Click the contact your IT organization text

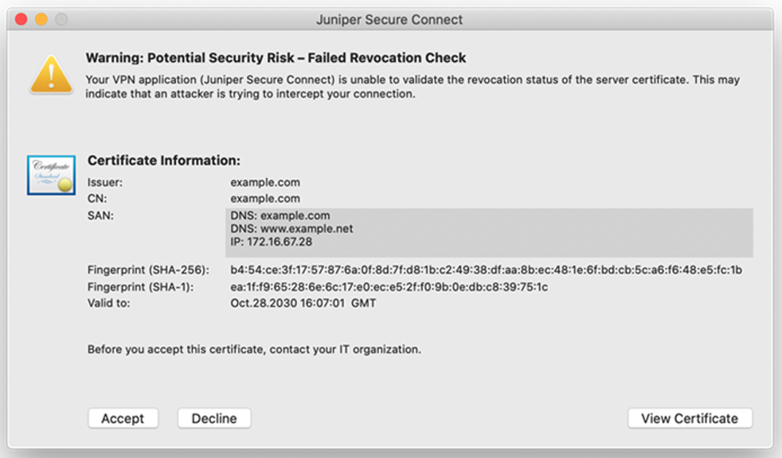(x=254, y=349)
